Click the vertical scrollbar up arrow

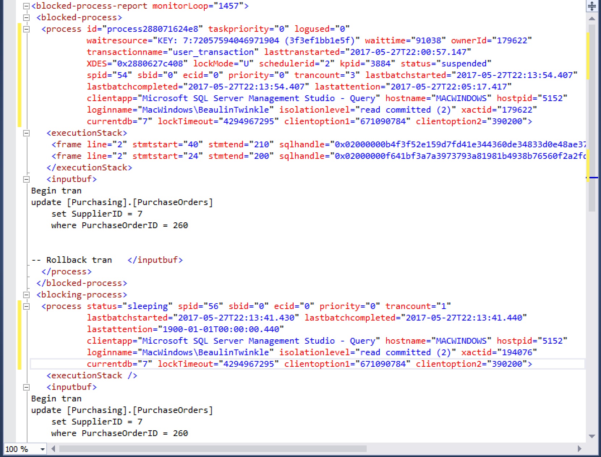pyautogui.click(x=592, y=18)
